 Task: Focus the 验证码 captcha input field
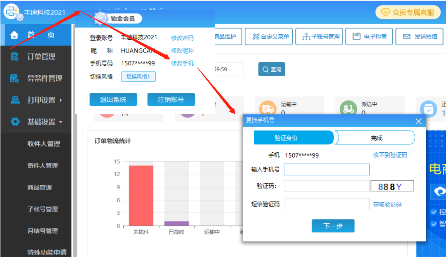pos(327,186)
